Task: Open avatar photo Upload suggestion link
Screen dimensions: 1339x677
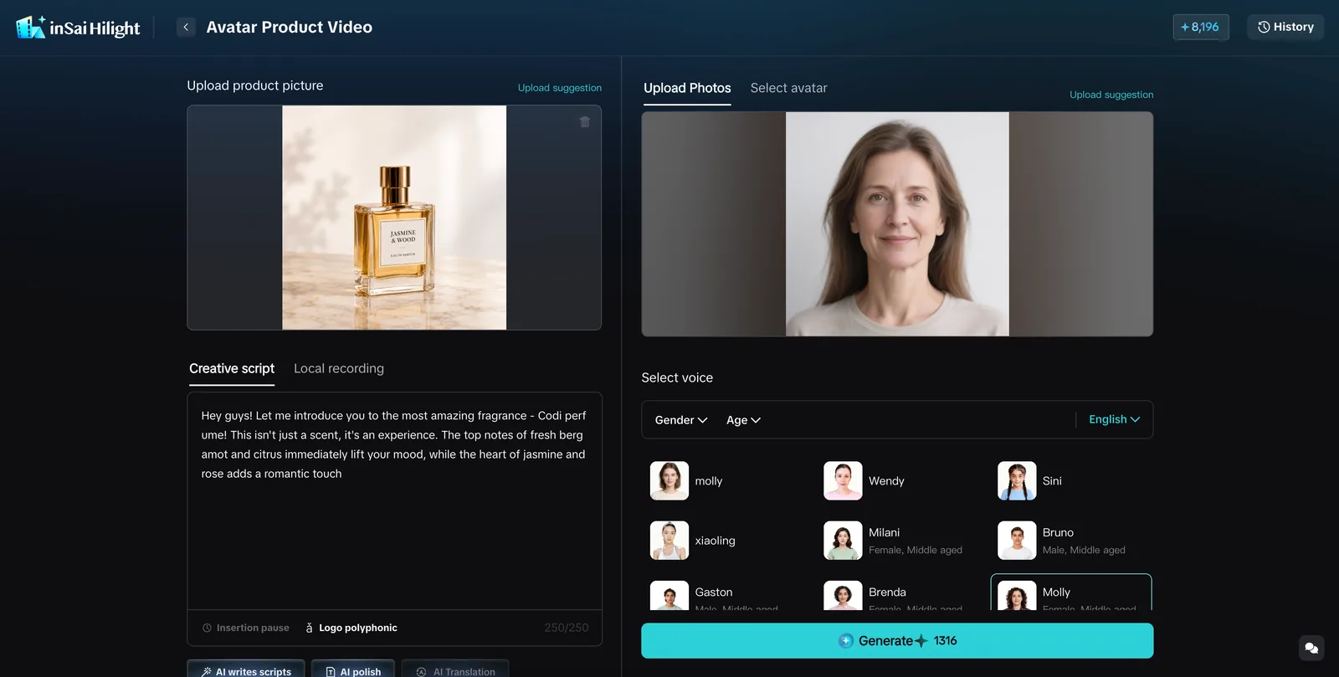Action: click(x=1111, y=95)
